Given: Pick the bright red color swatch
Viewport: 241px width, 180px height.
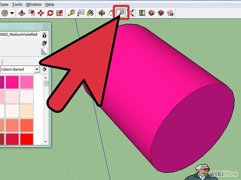Looking at the screenshot, I should click(x=26, y=138).
